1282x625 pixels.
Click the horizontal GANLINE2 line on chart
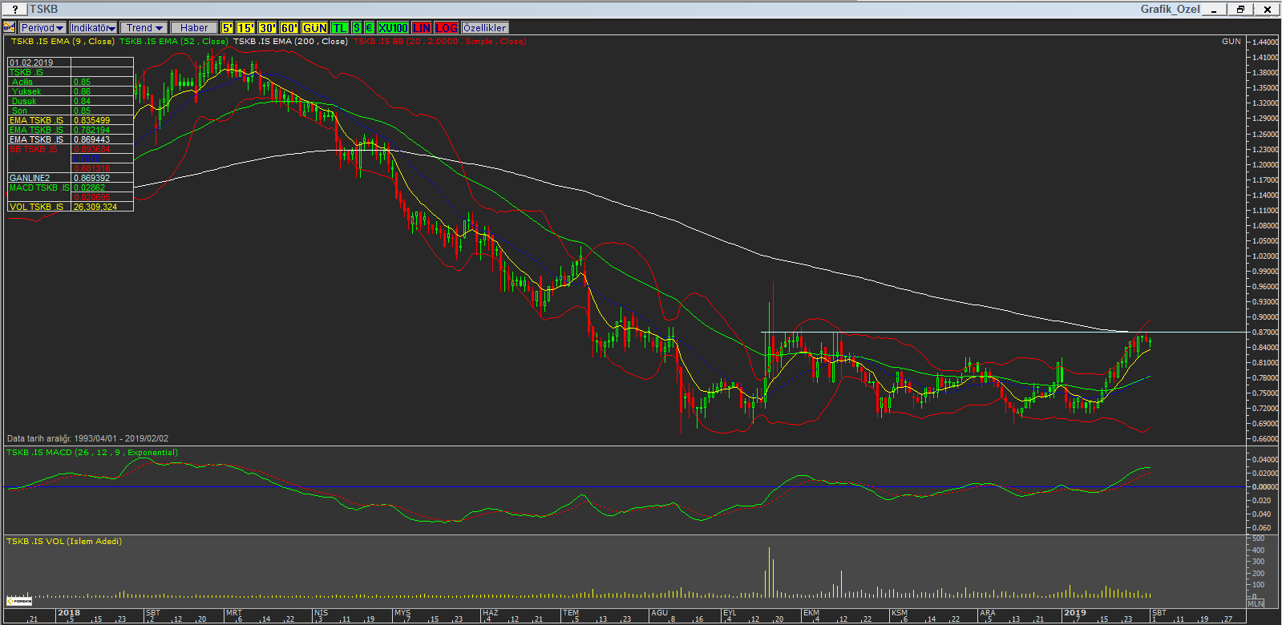point(1002,332)
